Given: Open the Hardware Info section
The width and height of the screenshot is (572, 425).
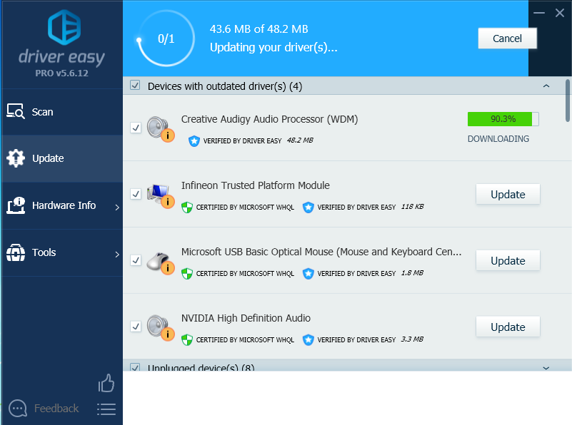Looking at the screenshot, I should 62,205.
